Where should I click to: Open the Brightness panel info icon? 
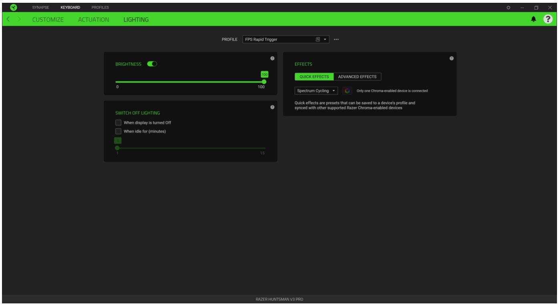coord(272,58)
